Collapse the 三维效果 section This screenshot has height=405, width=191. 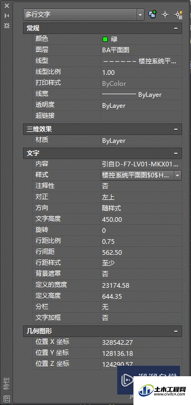pos(176,129)
